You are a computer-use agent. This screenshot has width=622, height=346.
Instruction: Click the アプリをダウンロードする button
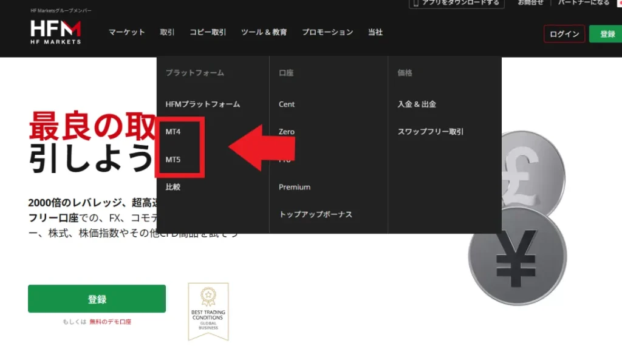[457, 3]
